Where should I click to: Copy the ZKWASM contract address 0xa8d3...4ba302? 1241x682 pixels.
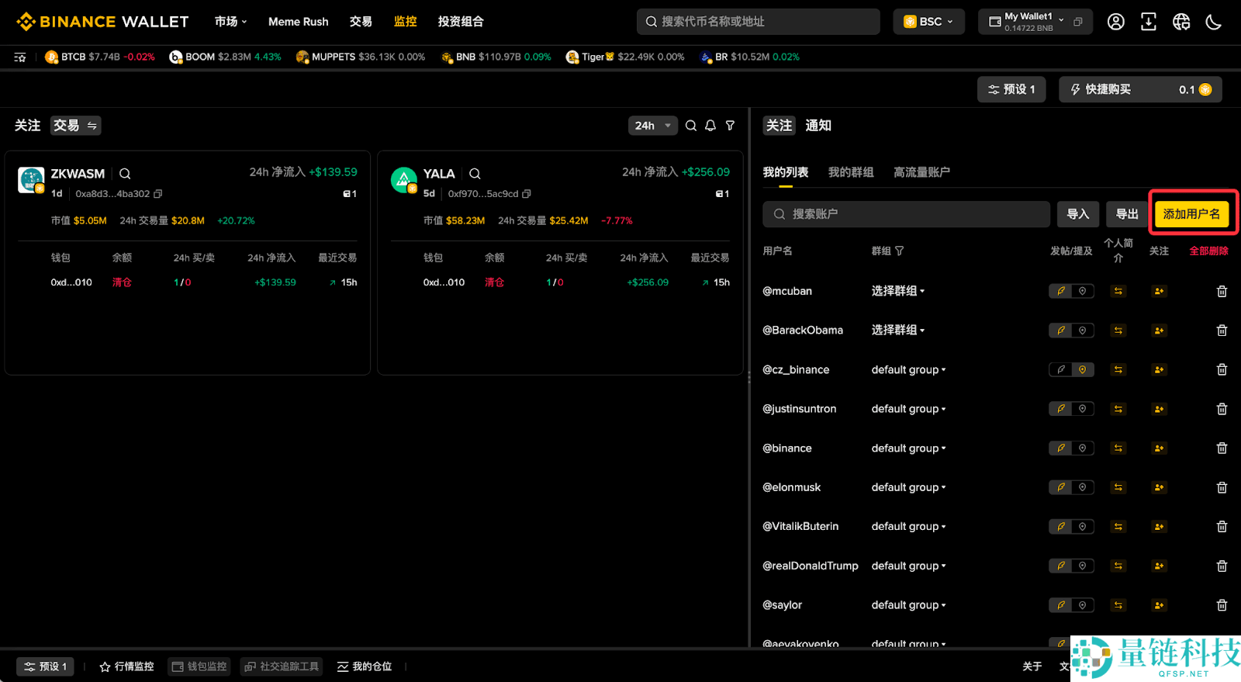point(158,194)
